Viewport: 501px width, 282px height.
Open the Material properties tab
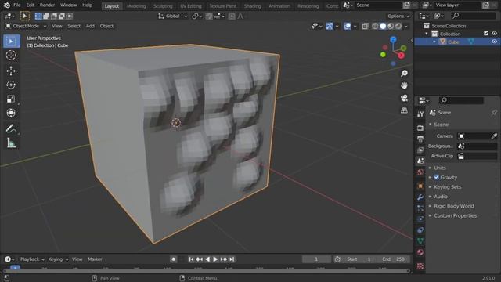[420, 252]
